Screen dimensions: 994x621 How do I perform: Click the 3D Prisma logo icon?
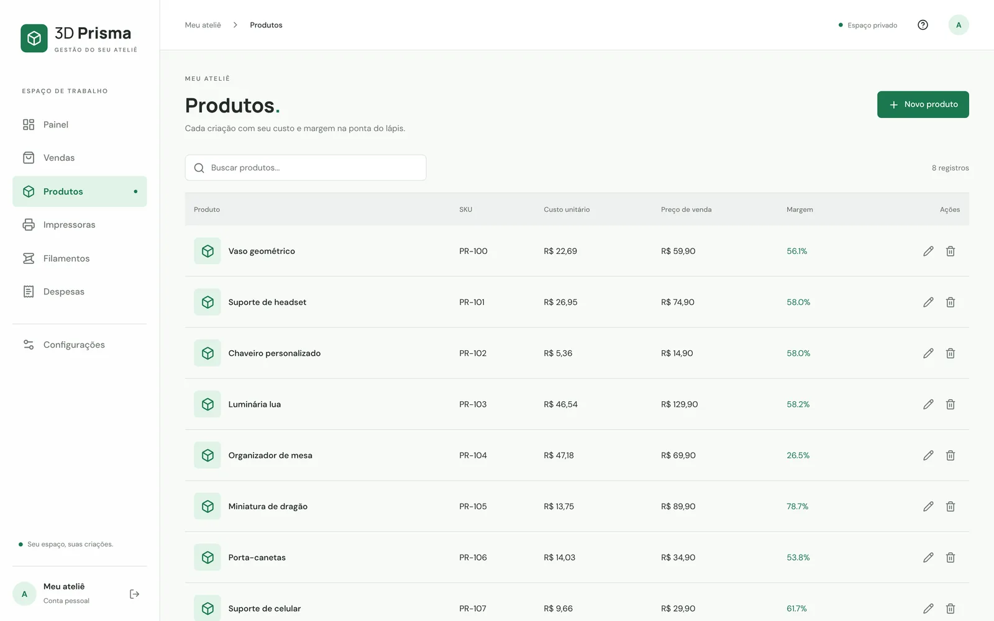[x=34, y=39]
